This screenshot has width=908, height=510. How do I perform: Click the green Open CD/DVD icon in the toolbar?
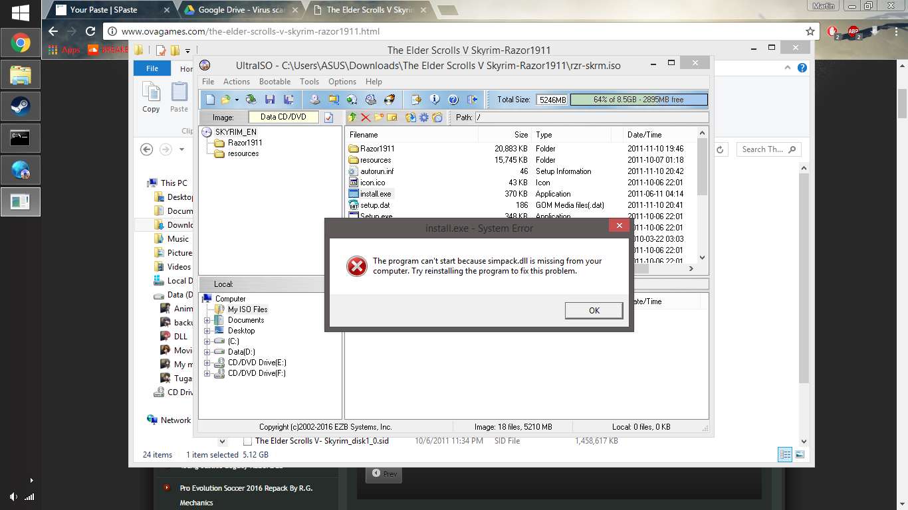coord(251,100)
